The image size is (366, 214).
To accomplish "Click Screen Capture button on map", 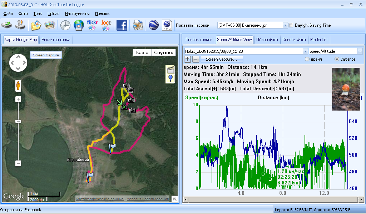I will tap(46, 55).
